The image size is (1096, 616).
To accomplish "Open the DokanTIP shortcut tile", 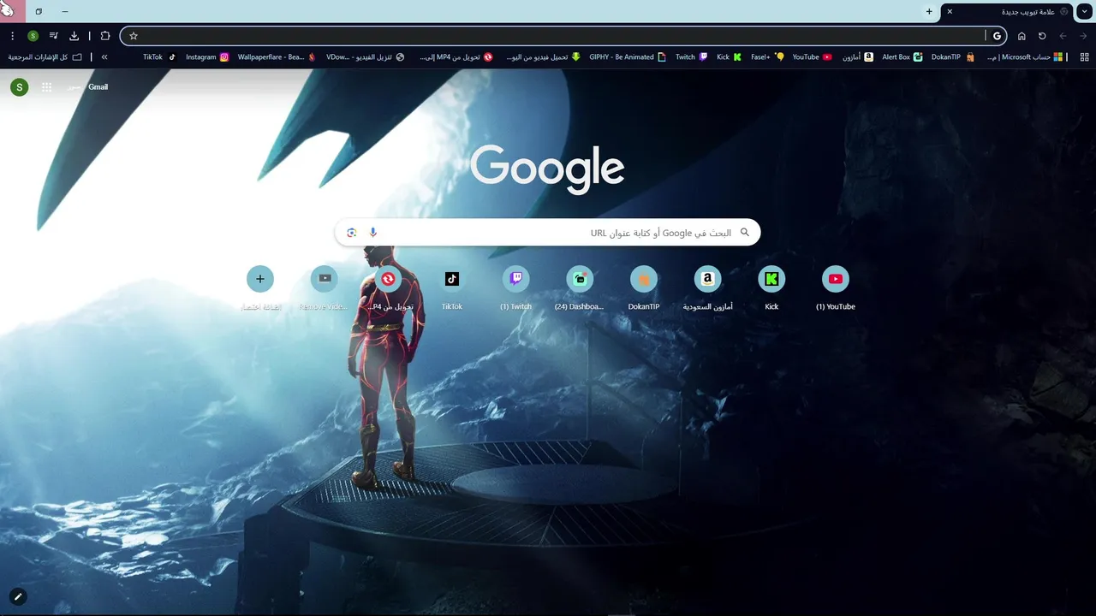I will [x=644, y=287].
